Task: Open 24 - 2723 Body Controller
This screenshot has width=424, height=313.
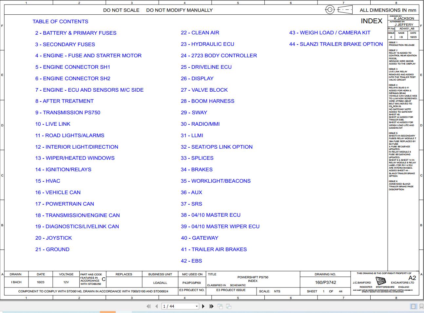Action: point(219,56)
